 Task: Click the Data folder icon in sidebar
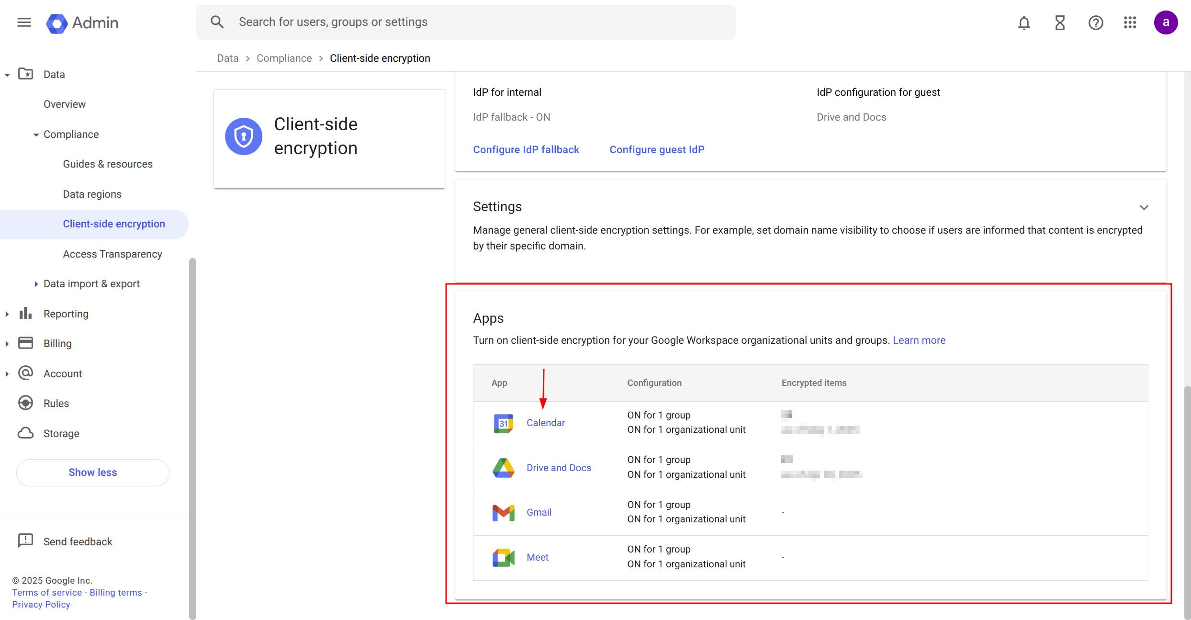pos(26,74)
